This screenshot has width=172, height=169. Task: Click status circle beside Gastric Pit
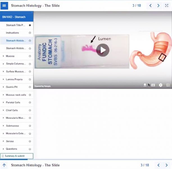(x=30, y=87)
